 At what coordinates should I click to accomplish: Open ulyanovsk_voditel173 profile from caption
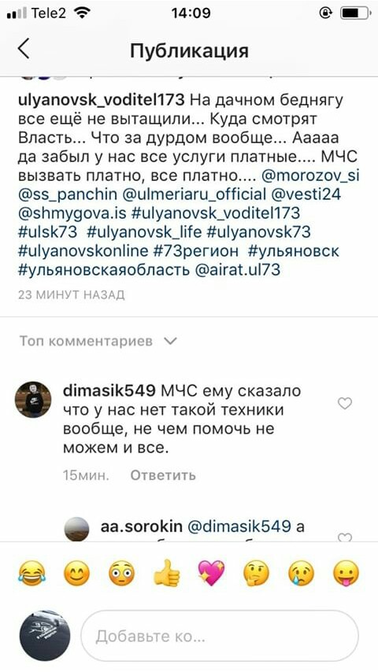pos(102,101)
